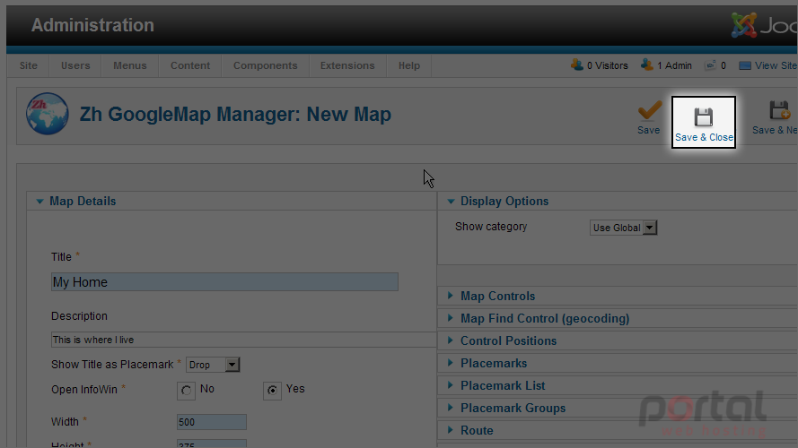Screen dimensions: 798x448
Task: Click the Height input field
Action: pos(212,444)
